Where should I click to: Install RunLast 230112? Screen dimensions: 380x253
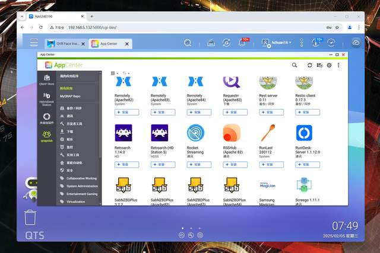tap(271, 165)
